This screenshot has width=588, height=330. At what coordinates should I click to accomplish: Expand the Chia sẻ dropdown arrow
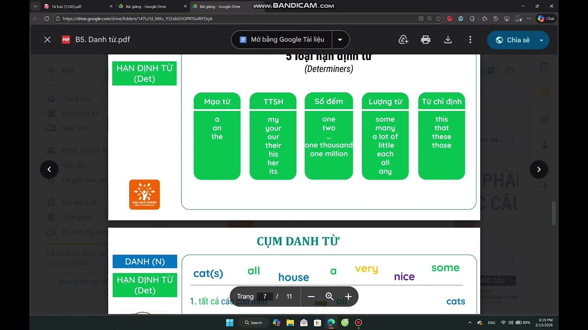point(542,40)
